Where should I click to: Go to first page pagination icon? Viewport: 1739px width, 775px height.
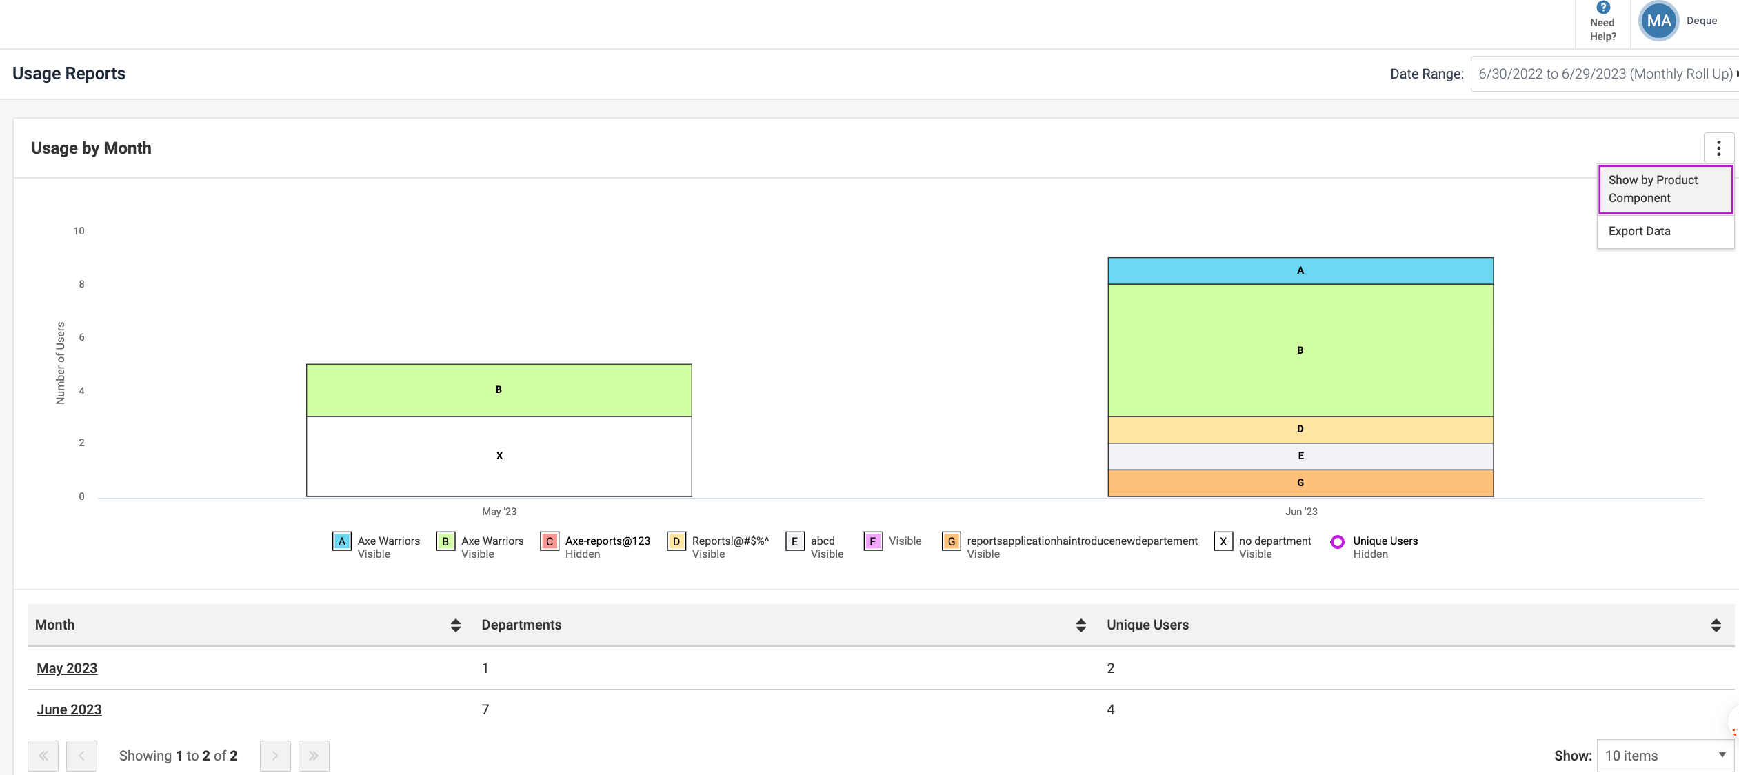tap(43, 756)
